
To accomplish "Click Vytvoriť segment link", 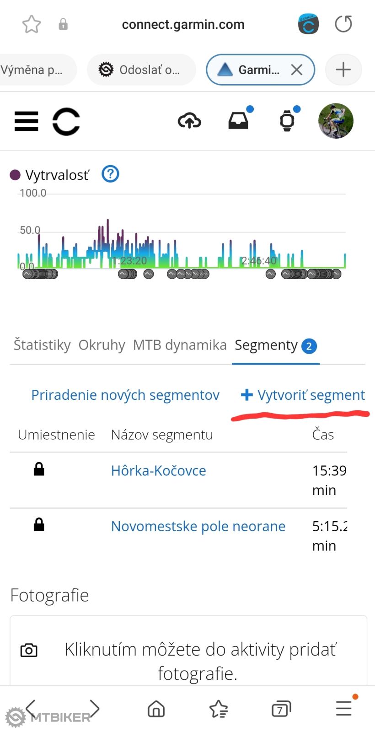I will [x=304, y=395].
